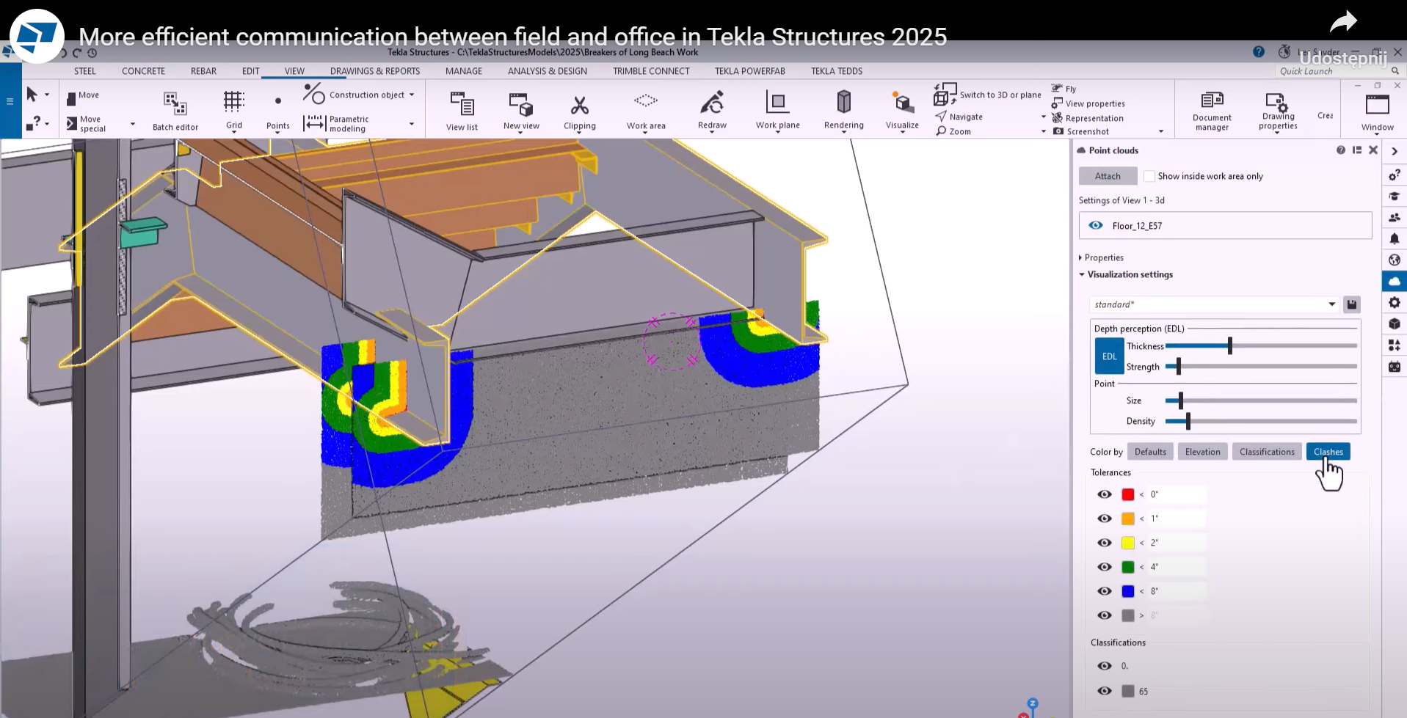Open the View list
Screen dimensions: 1407x718
click(x=462, y=111)
